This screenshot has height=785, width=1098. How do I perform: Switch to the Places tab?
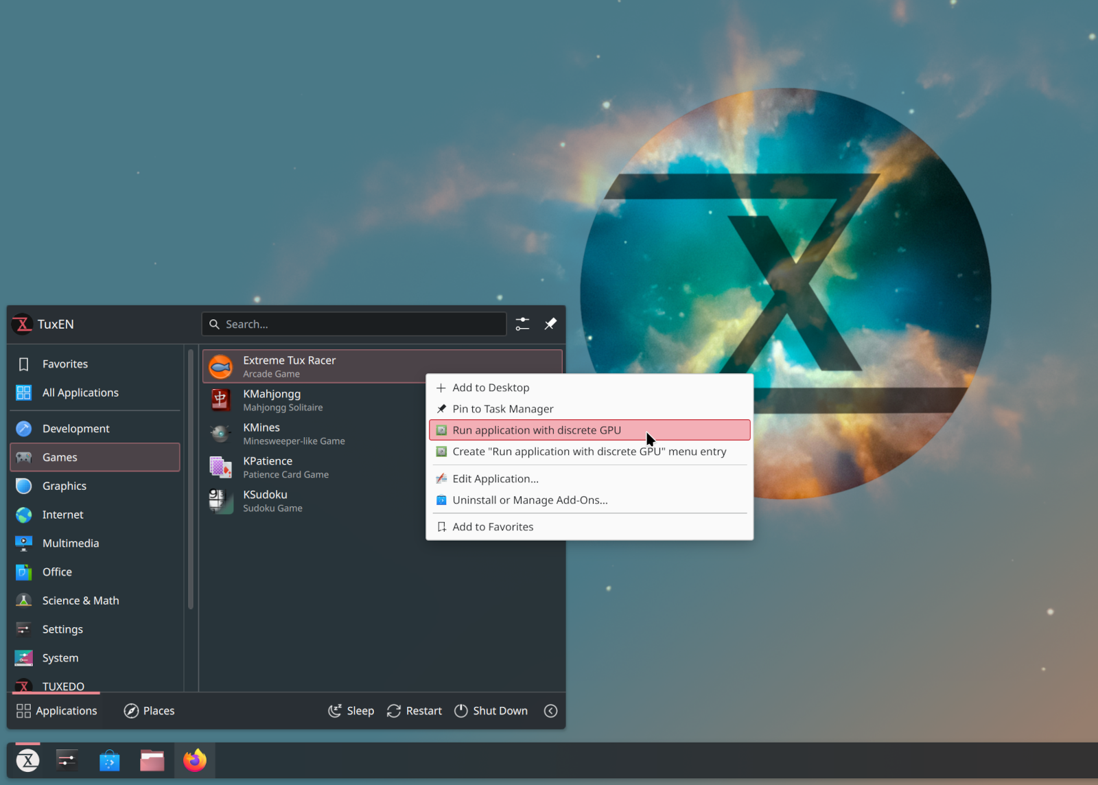149,711
